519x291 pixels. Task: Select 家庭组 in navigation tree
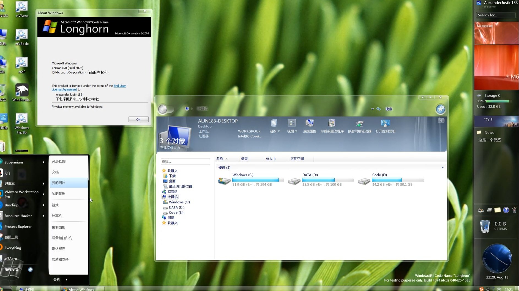click(170, 192)
